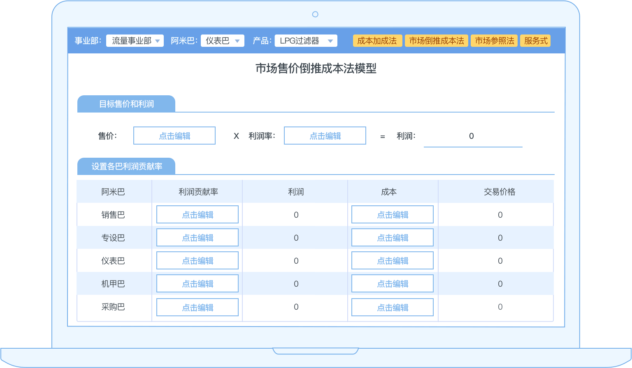Edit 成本 for 仪表巴 row

click(393, 260)
